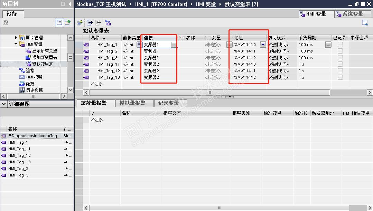This screenshot has width=373, height=211.
Task: Click the project tree column layout icon
Action: pos(63,4)
